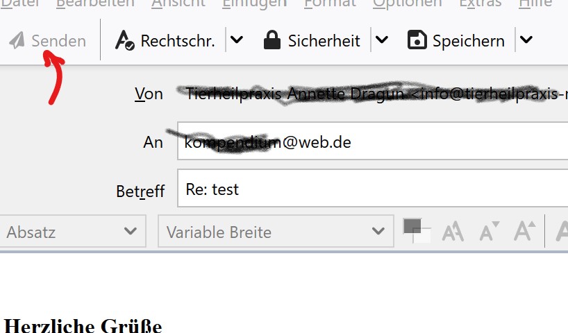Open the Extras menu
The height and width of the screenshot is (333, 568).
click(480, 3)
